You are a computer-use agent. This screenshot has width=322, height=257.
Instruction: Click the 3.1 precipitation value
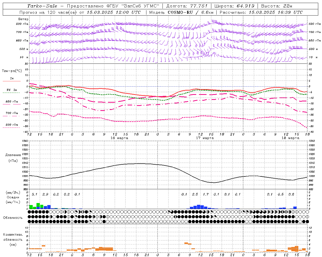coord(34,195)
